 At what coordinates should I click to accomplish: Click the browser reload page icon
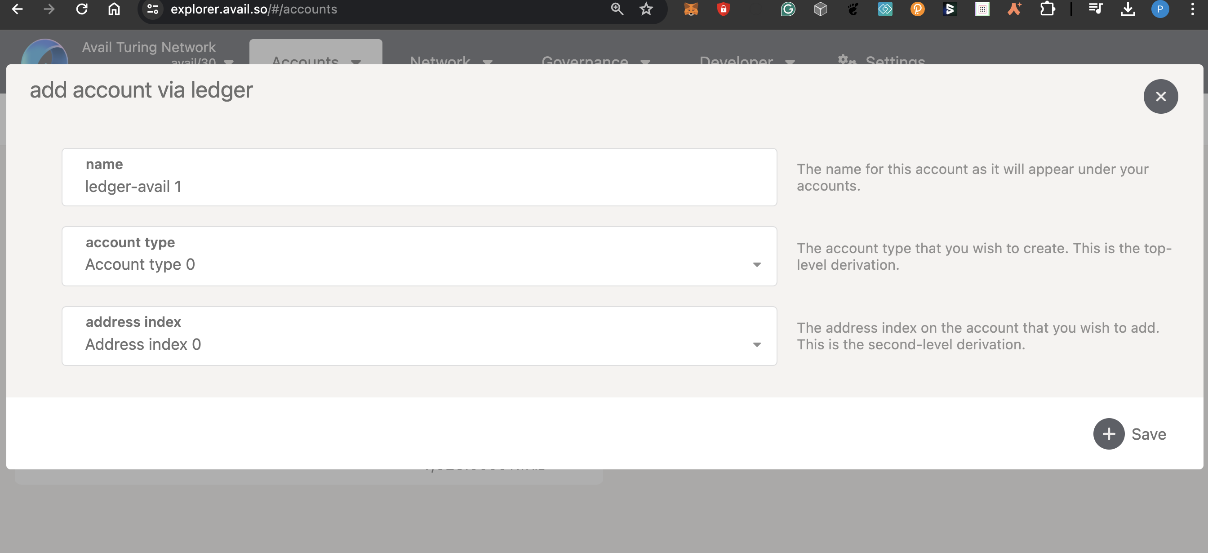pos(82,9)
